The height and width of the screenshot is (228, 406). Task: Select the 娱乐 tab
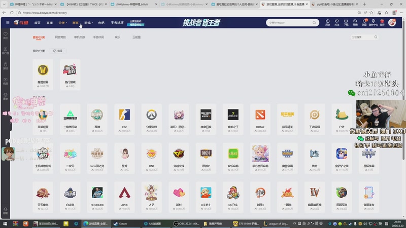[118, 37]
